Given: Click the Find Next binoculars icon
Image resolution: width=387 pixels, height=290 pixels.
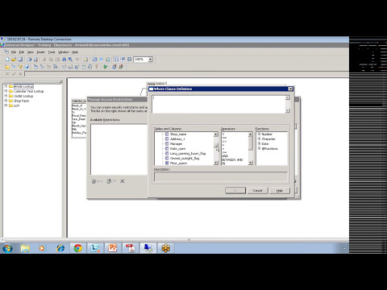Looking at the screenshot, I should tap(70, 60).
